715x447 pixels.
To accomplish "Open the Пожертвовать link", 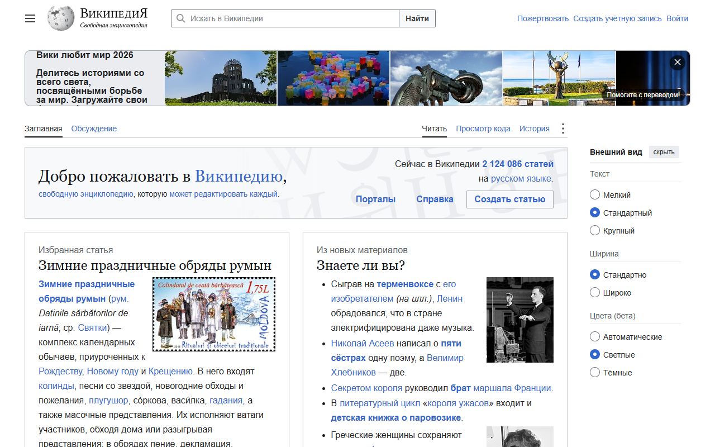I will 543,18.
